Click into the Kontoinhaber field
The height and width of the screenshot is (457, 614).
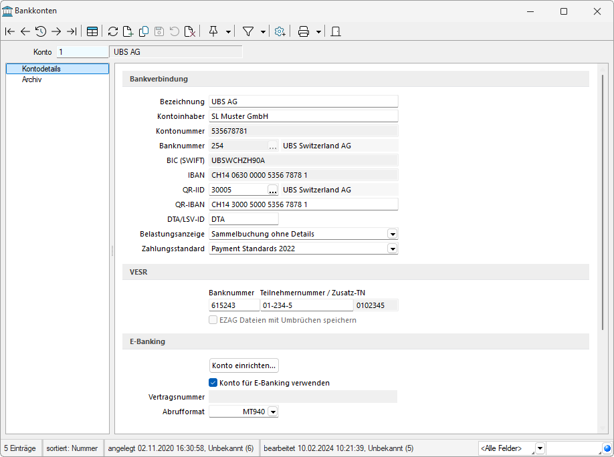click(303, 116)
